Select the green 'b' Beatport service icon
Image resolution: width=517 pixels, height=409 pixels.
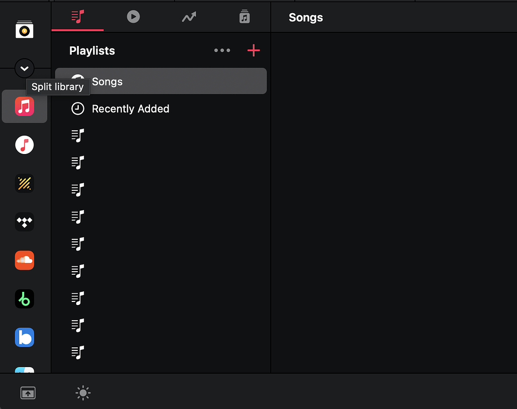point(24,298)
